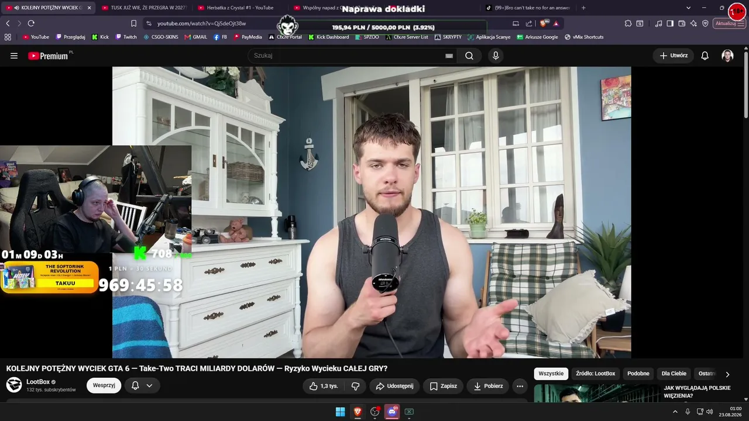Open a new browser tab
749x421 pixels.
pos(583,8)
